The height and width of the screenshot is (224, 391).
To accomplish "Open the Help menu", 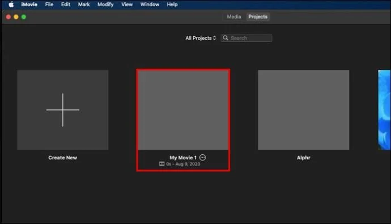I will click(172, 5).
